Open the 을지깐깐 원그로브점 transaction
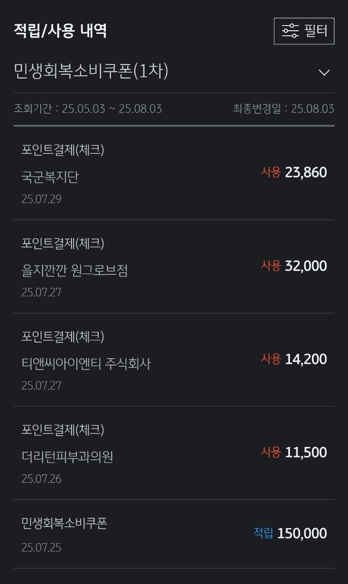Viewport: 348px width, 584px height. pos(75,270)
